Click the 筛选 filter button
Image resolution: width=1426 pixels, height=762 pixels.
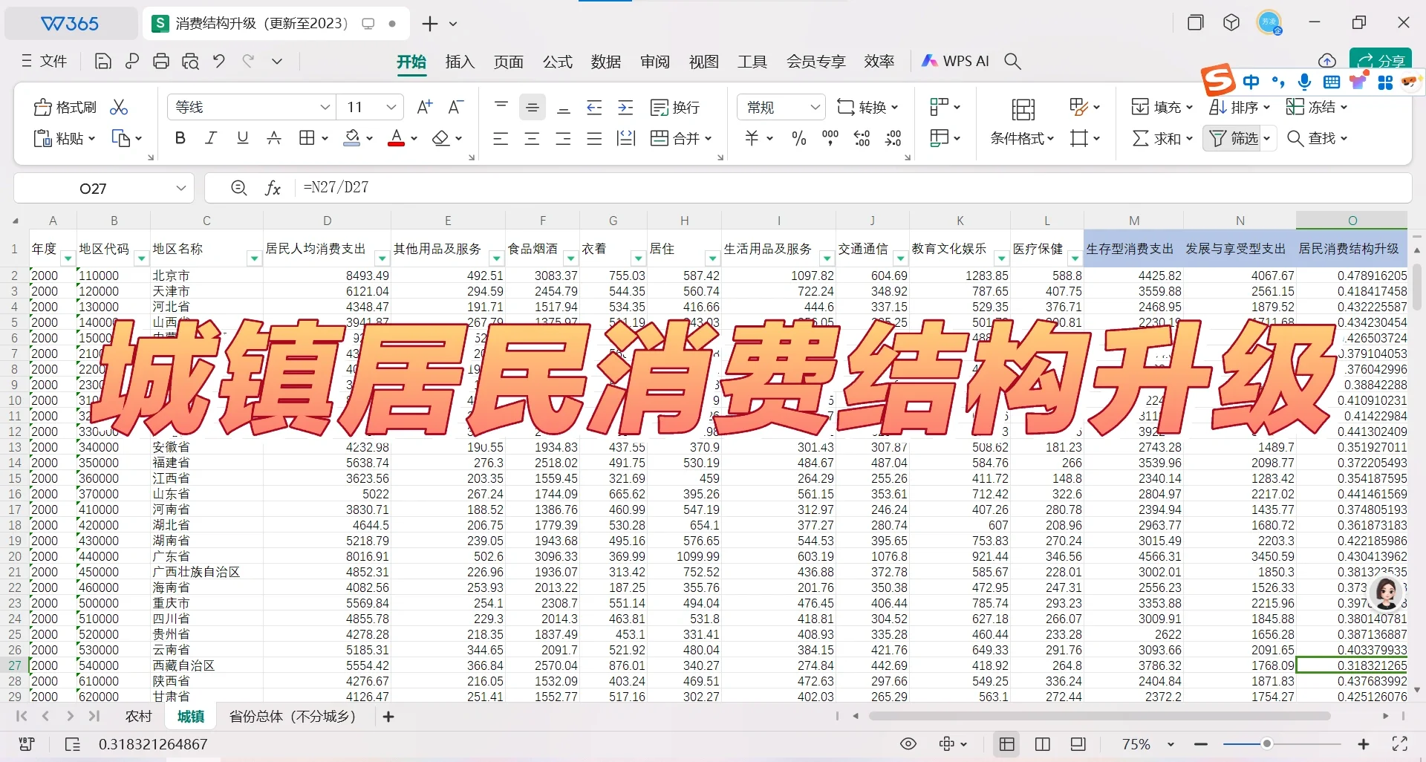1234,138
